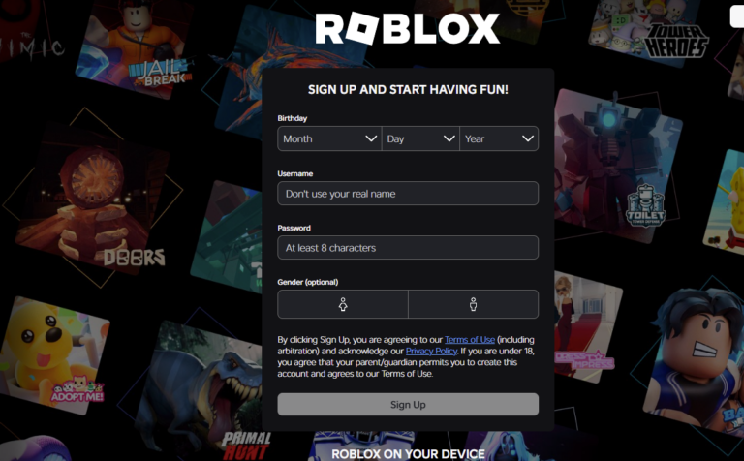Focus the Password input field
Screen dimensions: 744x461
click(408, 248)
